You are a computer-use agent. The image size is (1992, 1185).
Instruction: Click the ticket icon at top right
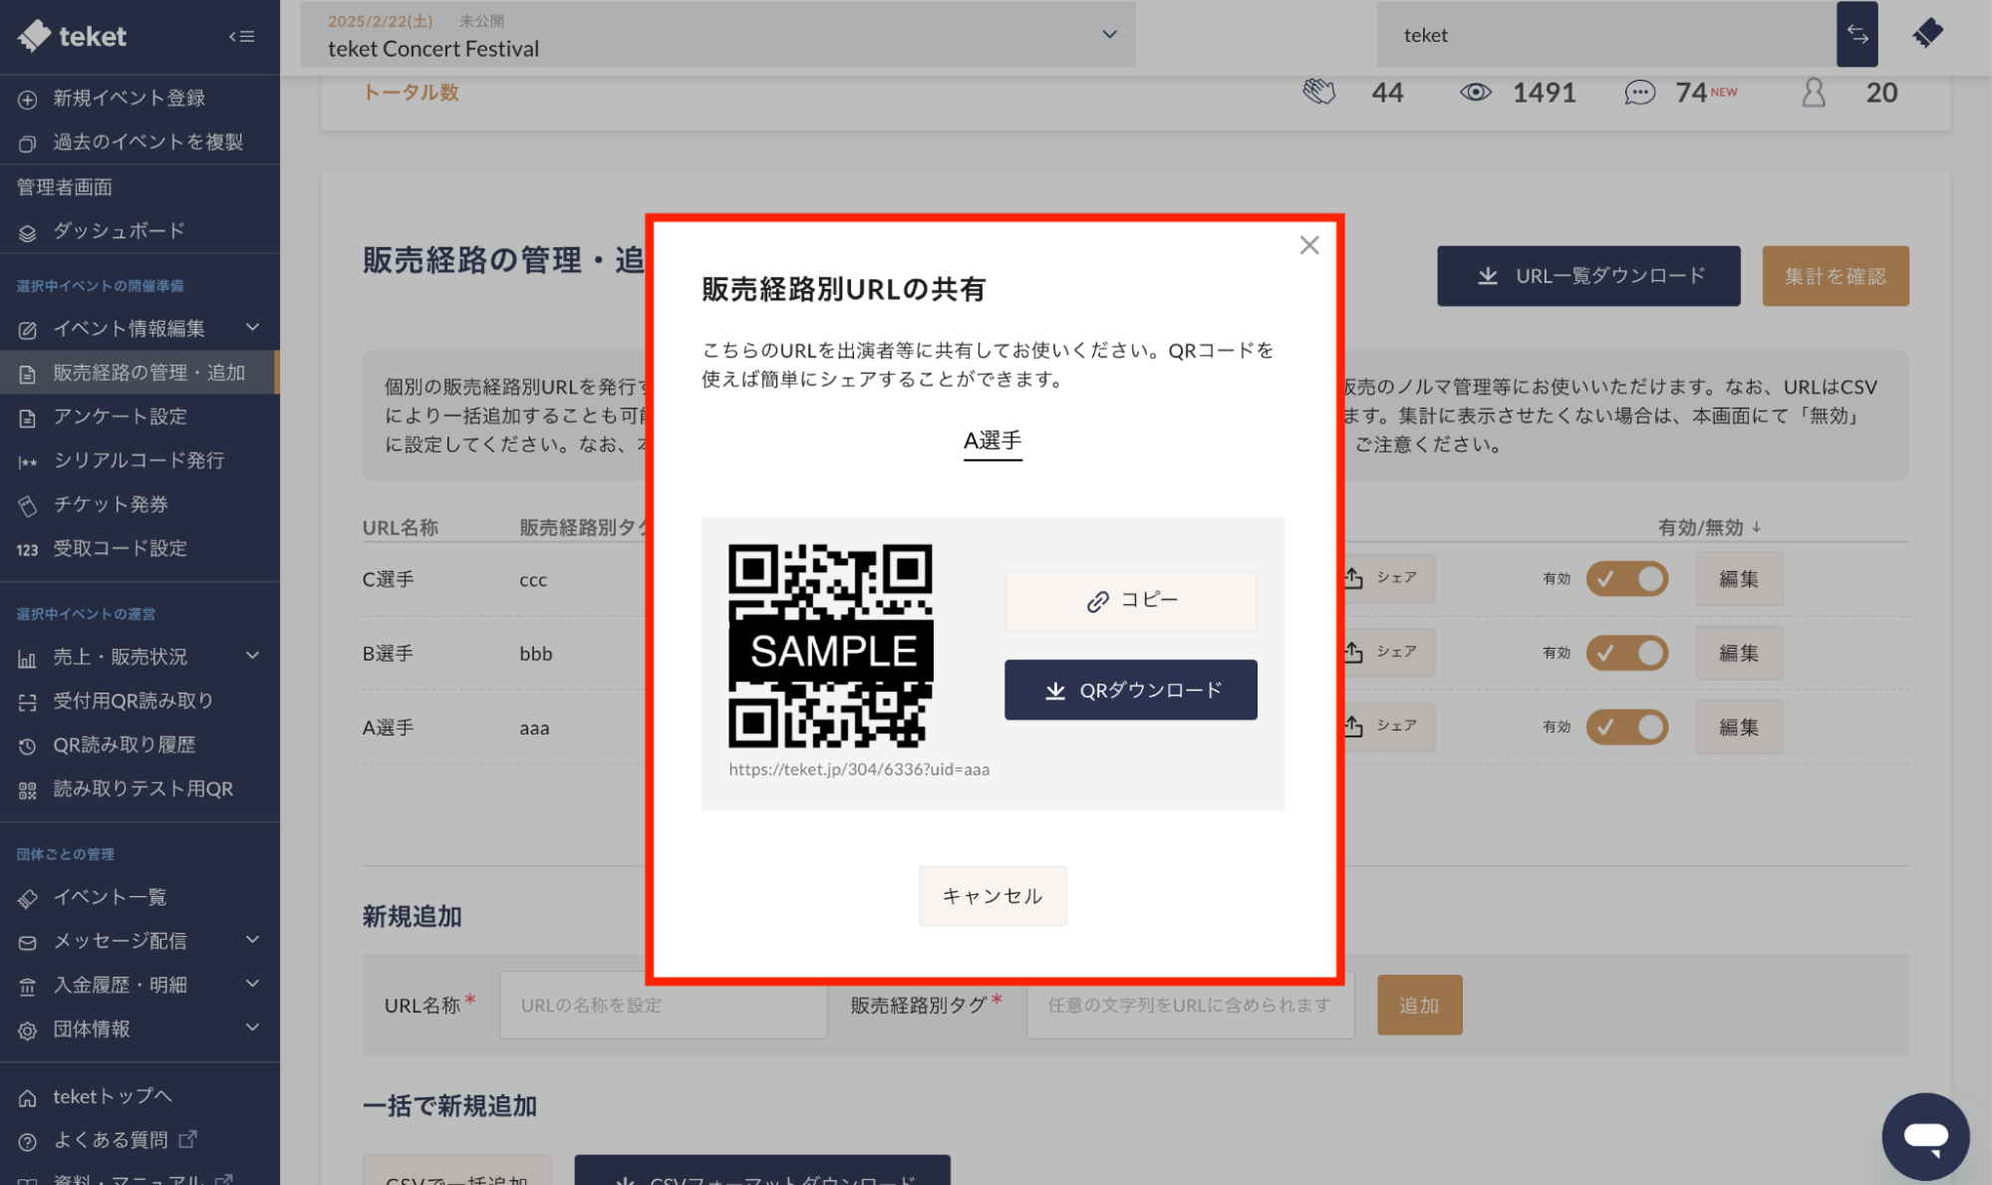[1928, 33]
